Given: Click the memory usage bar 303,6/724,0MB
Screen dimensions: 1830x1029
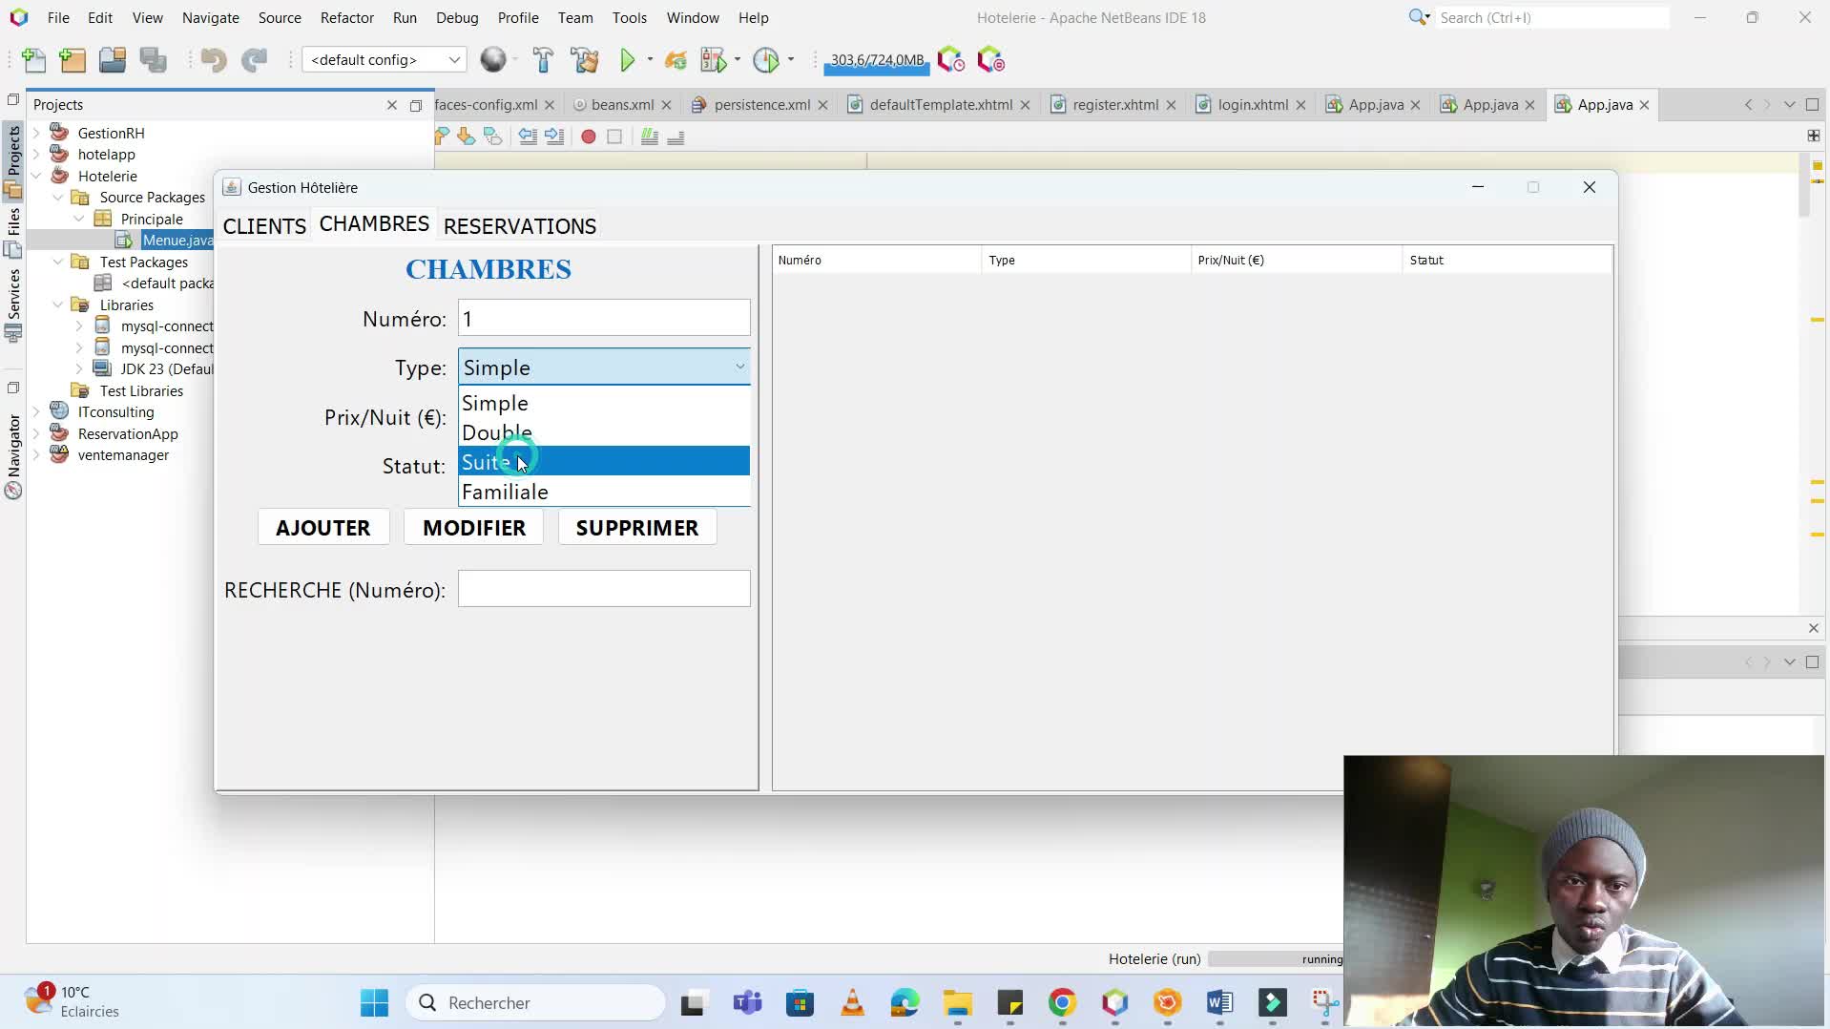Looking at the screenshot, I should pyautogui.click(x=877, y=61).
